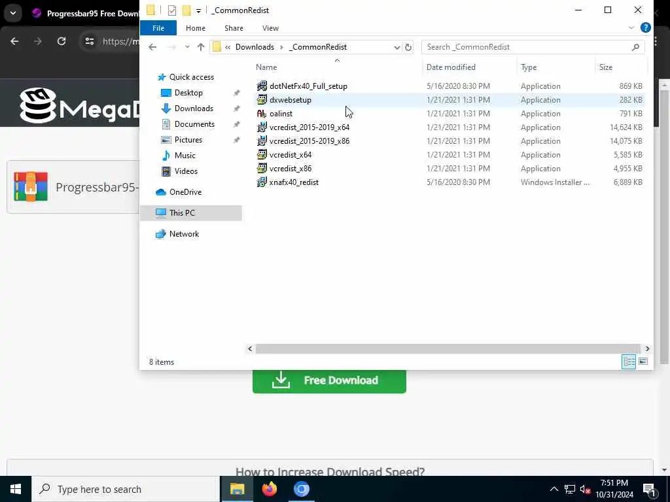Open site information icon in browser address bar

[89, 41]
